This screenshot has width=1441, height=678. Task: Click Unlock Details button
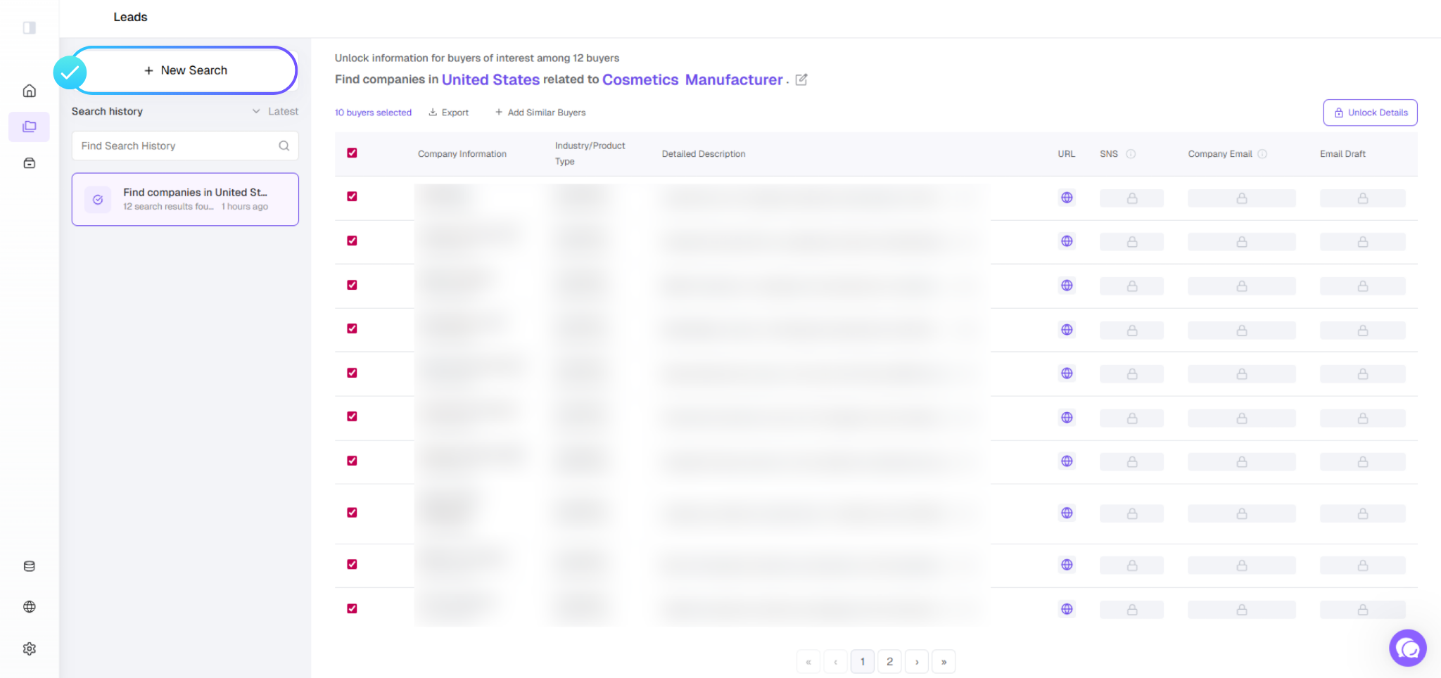1370,113
